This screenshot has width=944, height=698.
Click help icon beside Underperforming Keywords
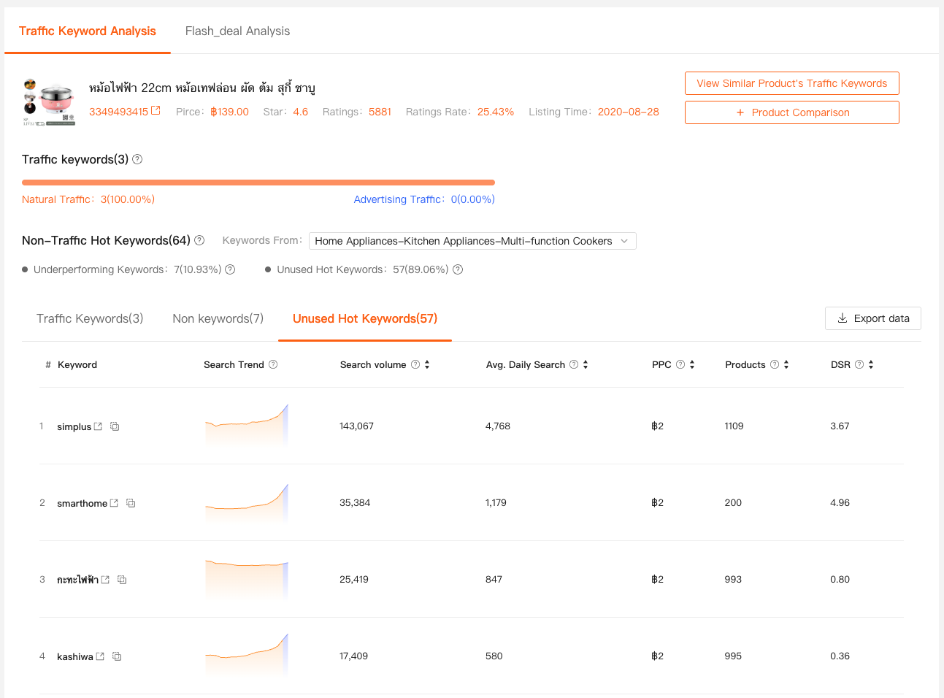pos(230,269)
